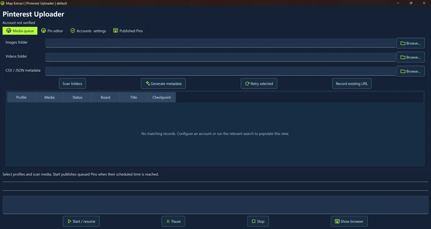Close the Pinterest Uploader window
This screenshot has height=229, width=431.
(x=424, y=3)
